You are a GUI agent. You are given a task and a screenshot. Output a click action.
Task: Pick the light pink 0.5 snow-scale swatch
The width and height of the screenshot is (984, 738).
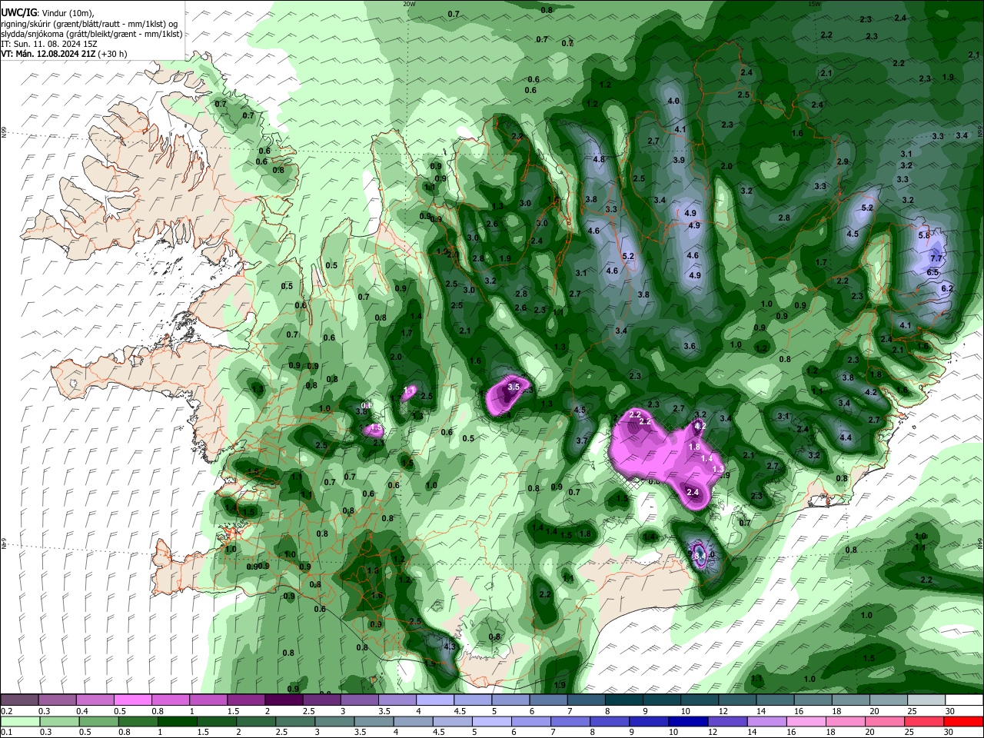(x=132, y=700)
